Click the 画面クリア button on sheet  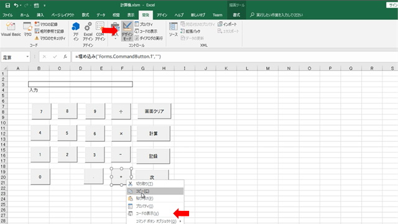click(154, 111)
